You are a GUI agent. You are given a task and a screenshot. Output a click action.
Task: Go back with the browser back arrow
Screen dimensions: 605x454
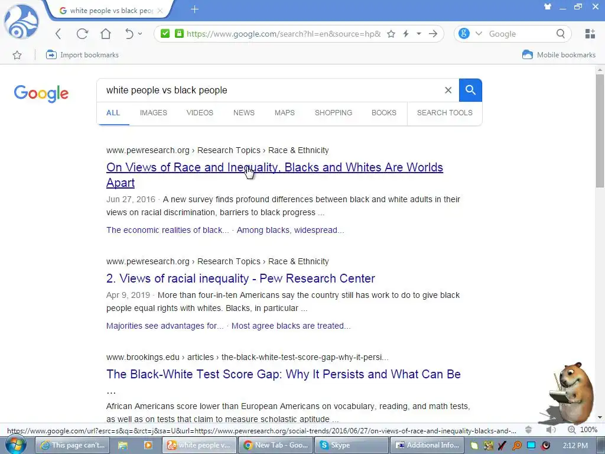click(x=58, y=34)
